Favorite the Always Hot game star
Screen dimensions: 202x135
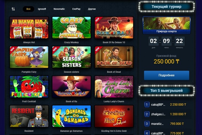point(44,21)
